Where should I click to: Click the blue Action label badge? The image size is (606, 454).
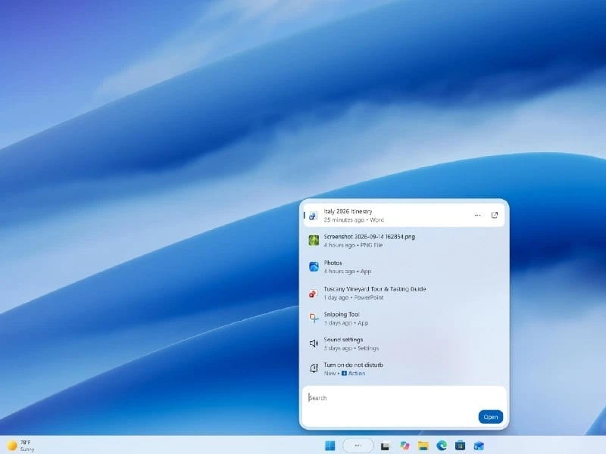tap(353, 373)
